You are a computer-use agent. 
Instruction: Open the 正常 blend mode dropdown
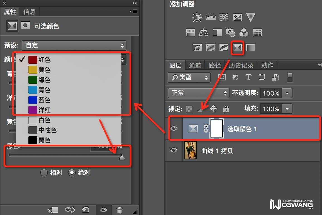(x=198, y=93)
